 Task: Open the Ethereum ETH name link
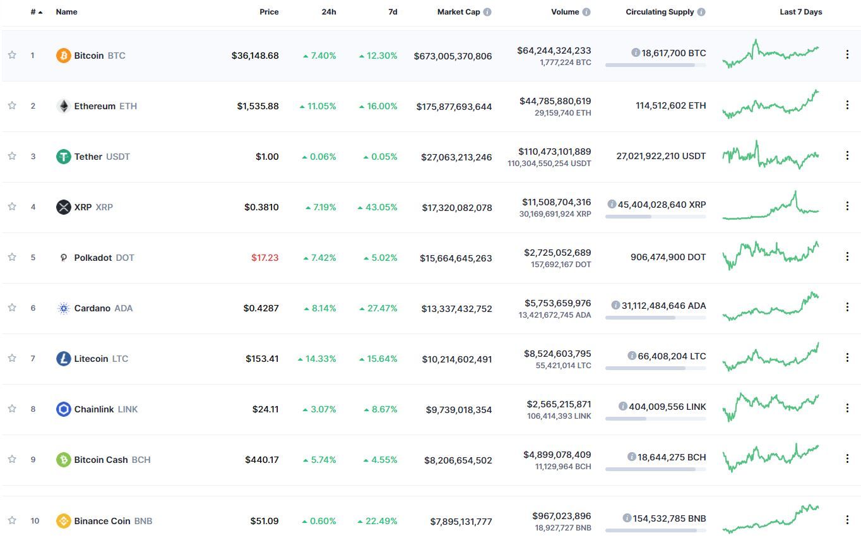coord(105,106)
